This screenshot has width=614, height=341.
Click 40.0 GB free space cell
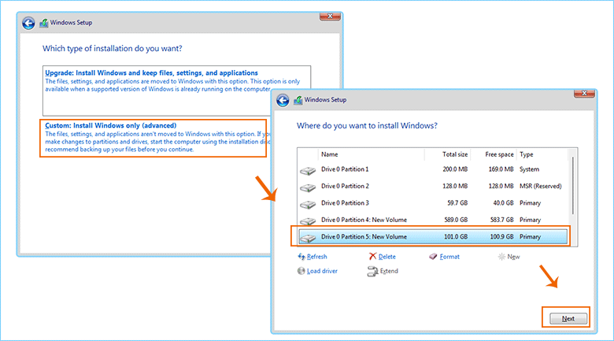tap(503, 203)
